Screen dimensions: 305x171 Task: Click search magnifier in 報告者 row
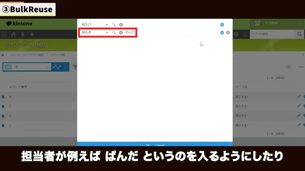tap(114, 33)
